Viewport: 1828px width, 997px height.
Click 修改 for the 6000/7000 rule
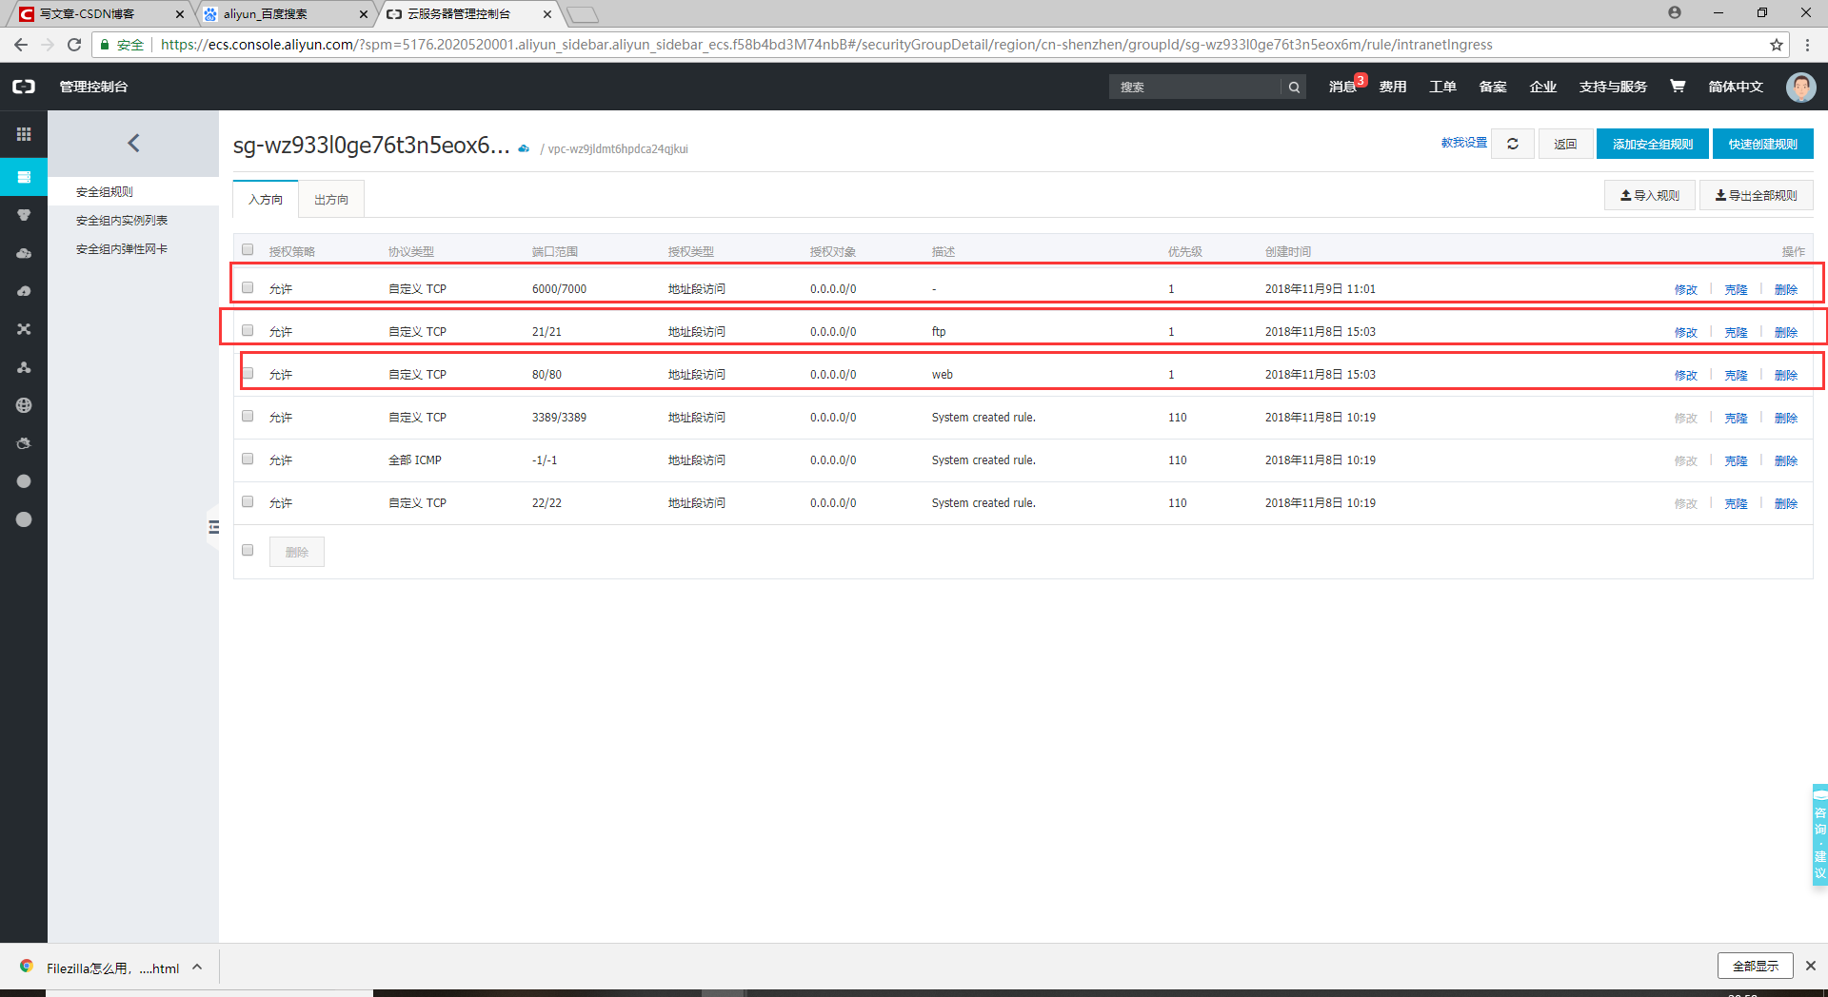(x=1686, y=289)
